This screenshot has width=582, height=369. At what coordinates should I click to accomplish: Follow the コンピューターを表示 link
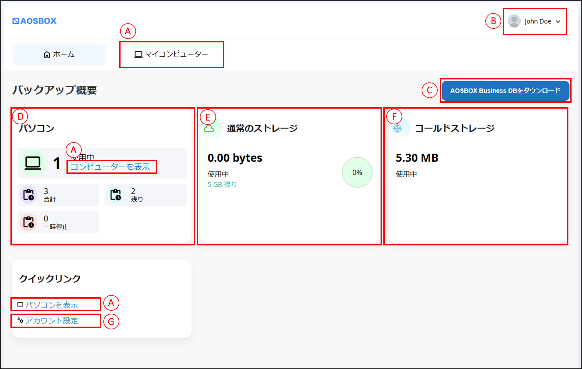tap(110, 167)
